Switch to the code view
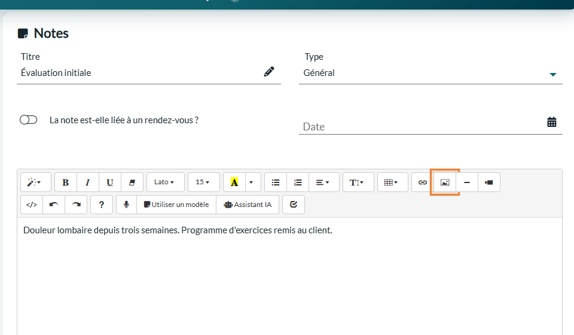The height and width of the screenshot is (335, 574). point(32,205)
